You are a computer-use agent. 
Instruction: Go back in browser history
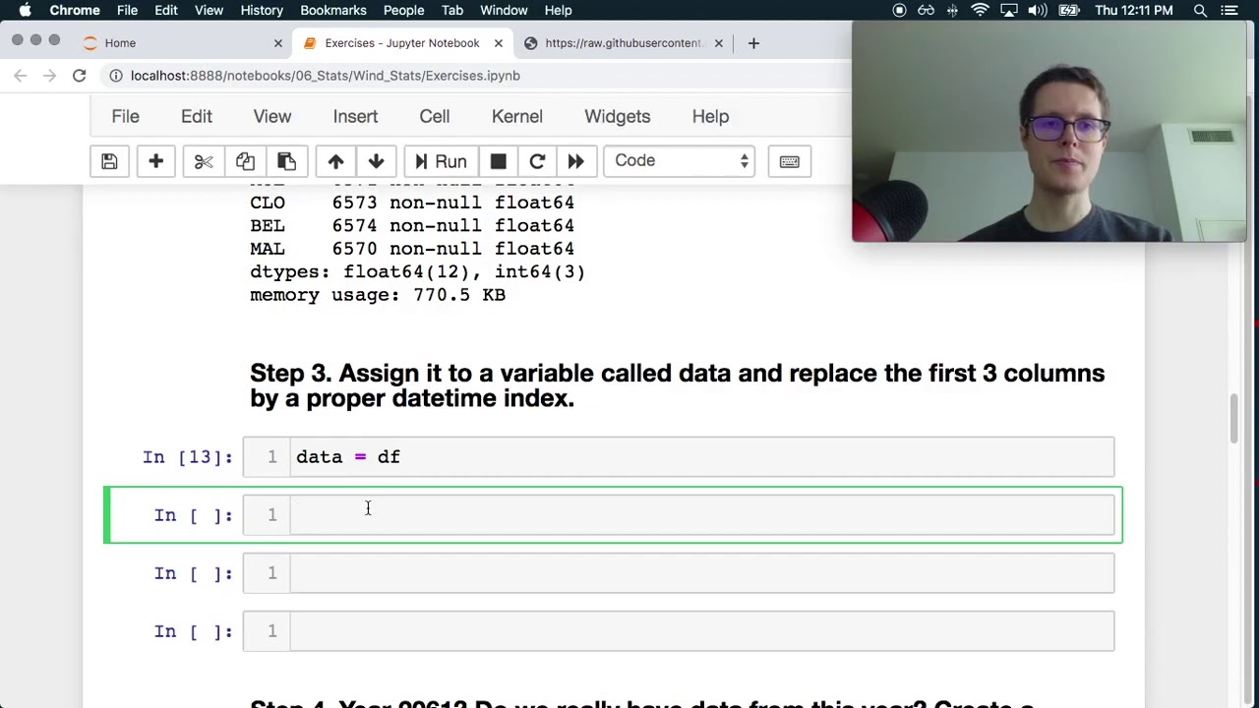pos(21,76)
